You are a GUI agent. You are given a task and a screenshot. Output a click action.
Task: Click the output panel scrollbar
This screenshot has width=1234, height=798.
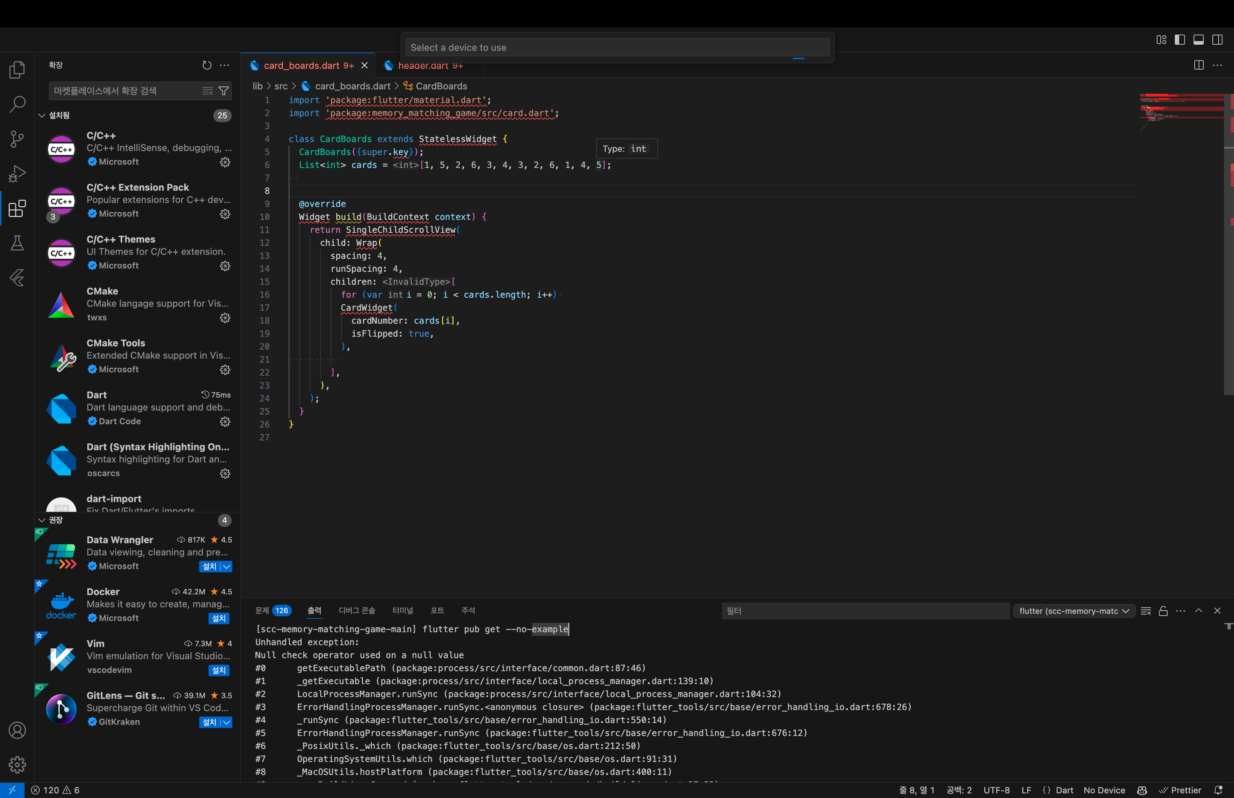click(x=1229, y=626)
